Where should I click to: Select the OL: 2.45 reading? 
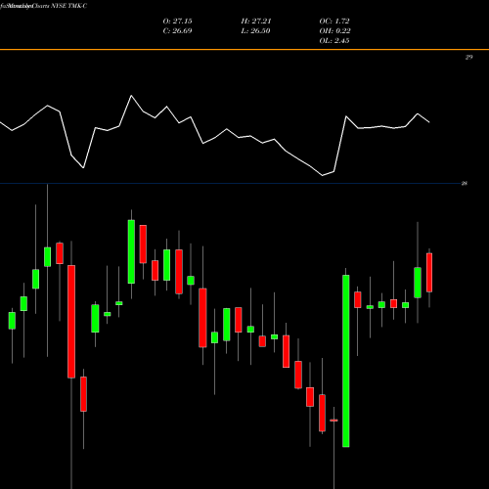pos(334,41)
